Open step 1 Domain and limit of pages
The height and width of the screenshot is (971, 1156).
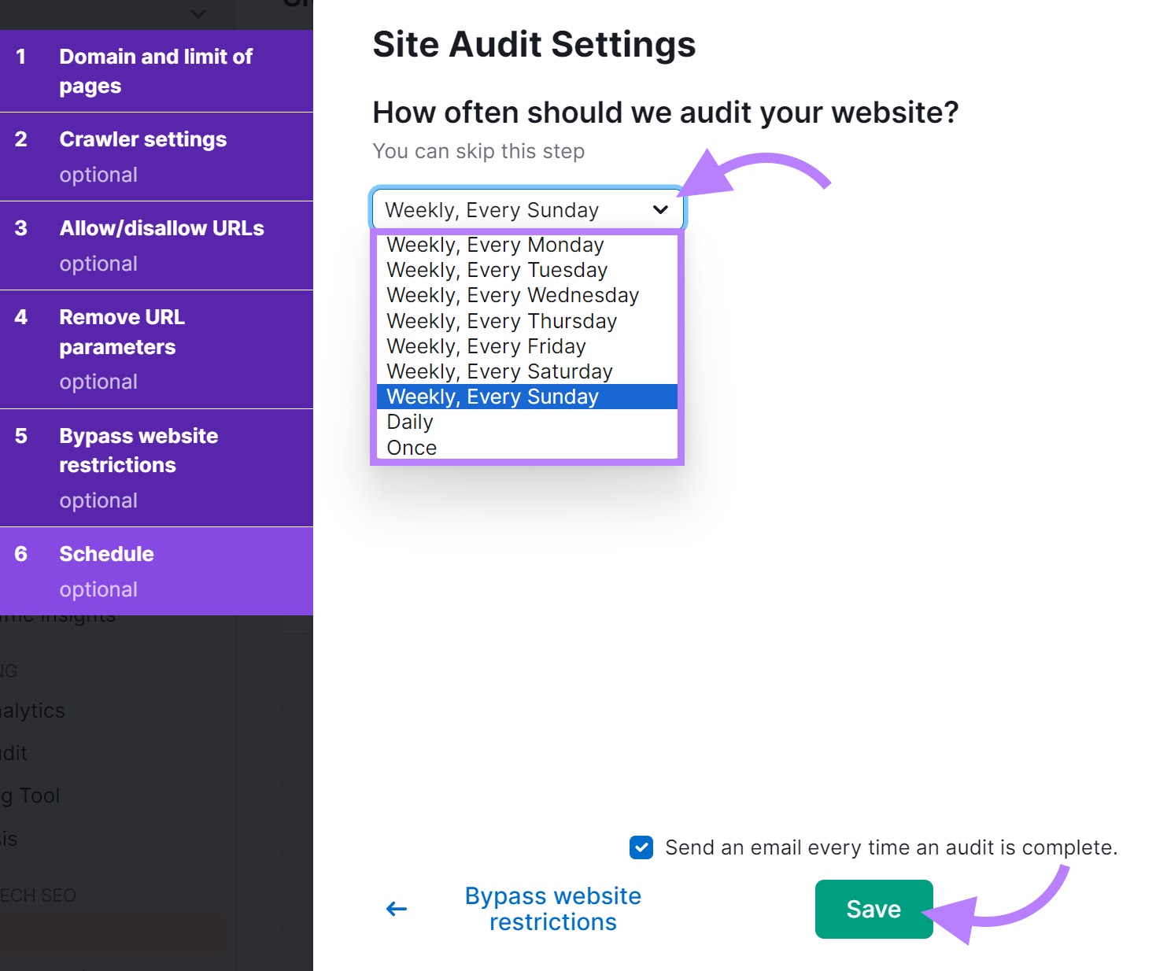pyautogui.click(x=156, y=71)
